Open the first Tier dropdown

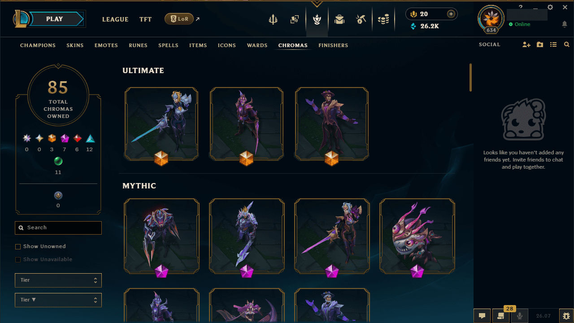(x=58, y=280)
